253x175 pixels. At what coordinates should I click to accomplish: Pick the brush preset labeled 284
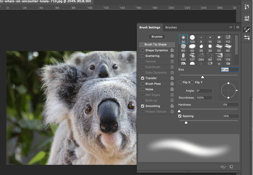(x=201, y=57)
